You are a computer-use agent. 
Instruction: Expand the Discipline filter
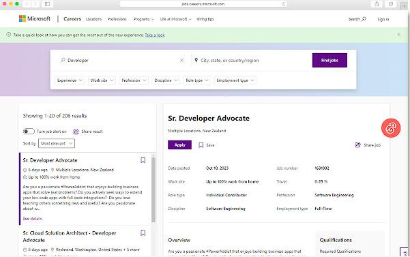(166, 80)
